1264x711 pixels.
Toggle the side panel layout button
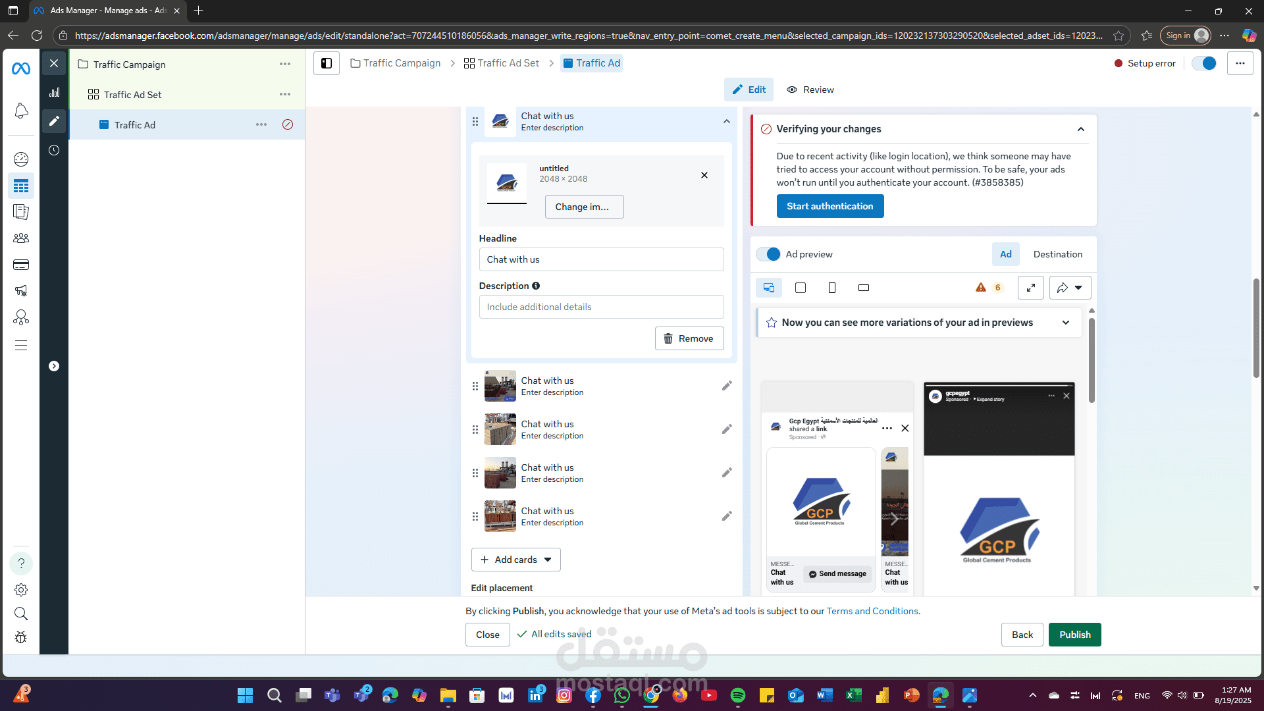pyautogui.click(x=327, y=63)
